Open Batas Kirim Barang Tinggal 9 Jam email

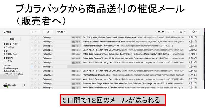click(127, 54)
